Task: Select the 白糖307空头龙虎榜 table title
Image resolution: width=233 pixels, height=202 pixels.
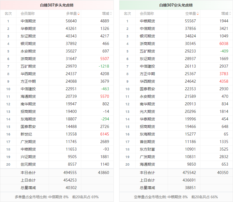Action: pos(176,5)
